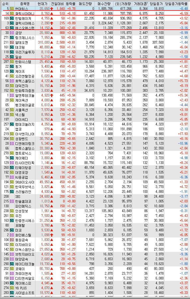This screenshot has height=299, width=190.
Task: Select the stock name 아이씨디
Action: [x=22, y=119]
